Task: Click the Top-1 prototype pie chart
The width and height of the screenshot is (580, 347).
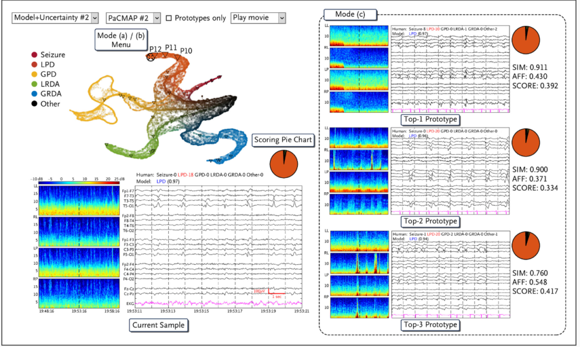Action: tap(526, 40)
